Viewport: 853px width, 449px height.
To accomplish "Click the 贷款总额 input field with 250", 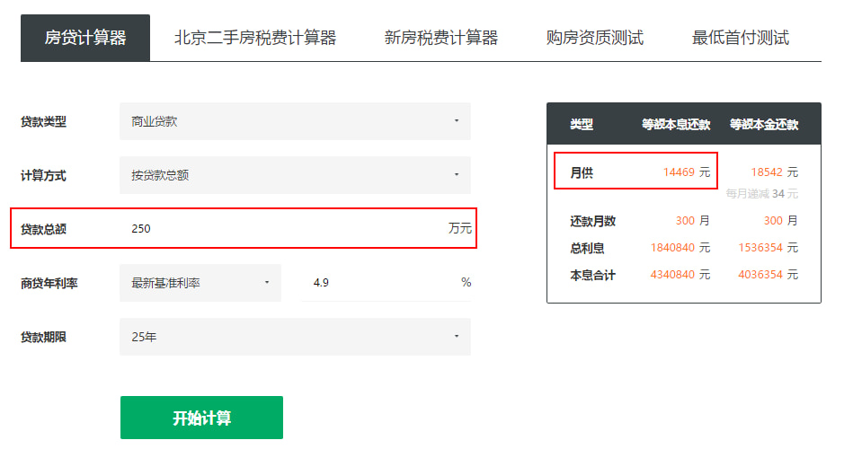I will [x=288, y=229].
